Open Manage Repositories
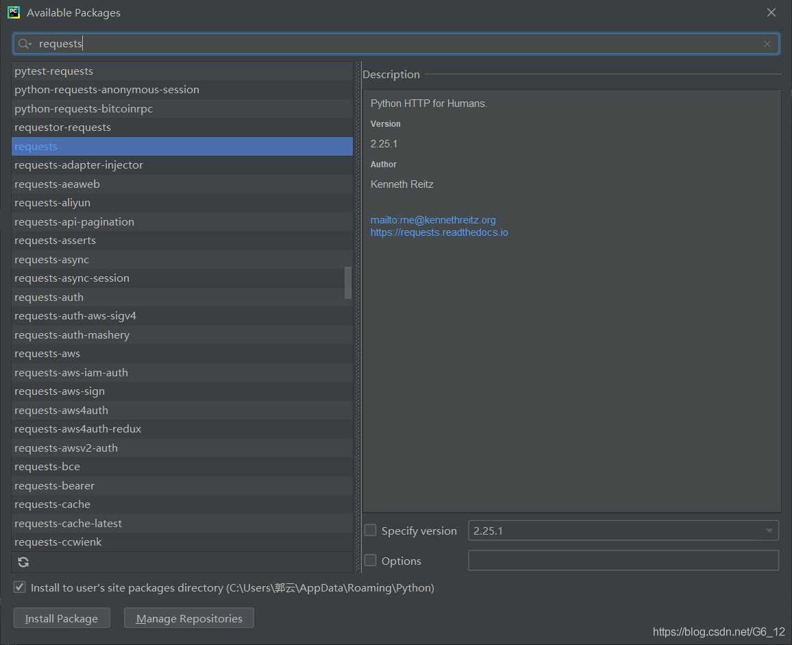792x645 pixels. tap(188, 618)
